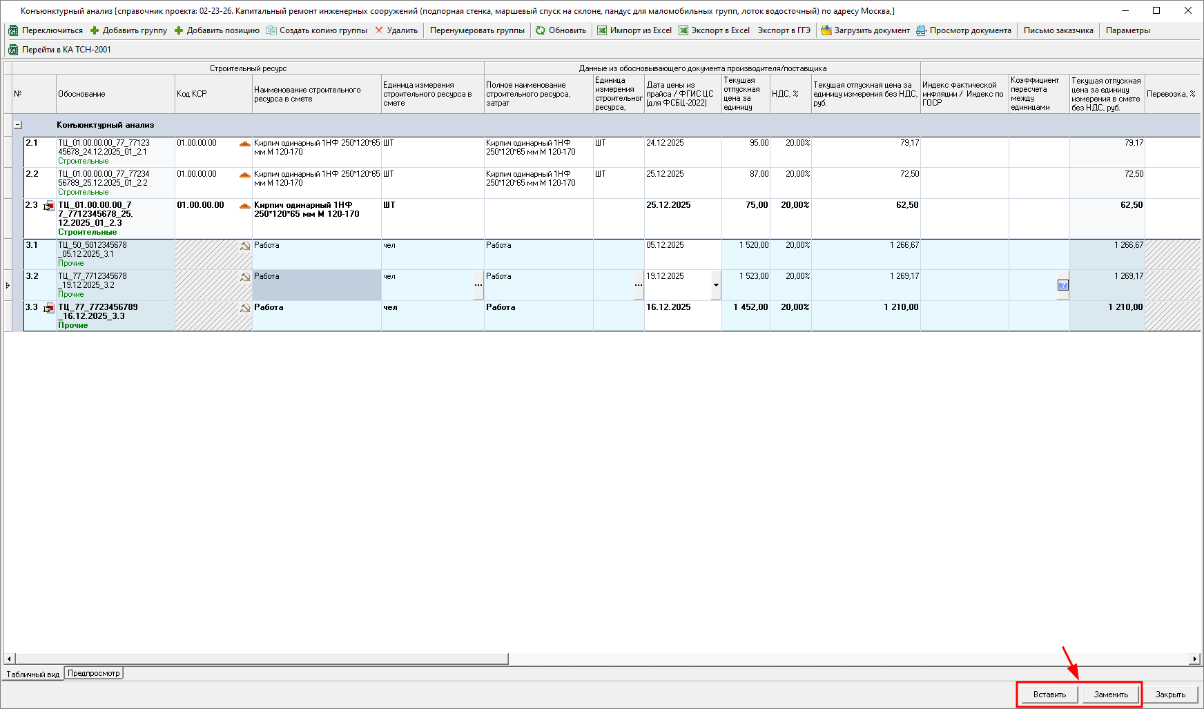Switch to the 'Предпросмотр' tab
This screenshot has height=709, width=1204.
94,673
